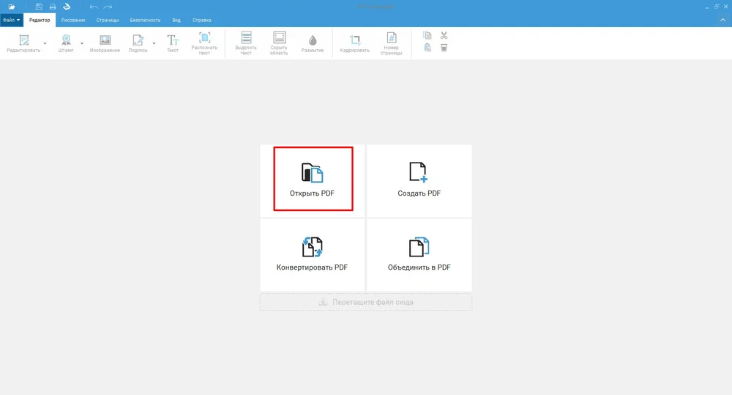Switch to the Безопасность tab
The width and height of the screenshot is (732, 395).
[145, 20]
